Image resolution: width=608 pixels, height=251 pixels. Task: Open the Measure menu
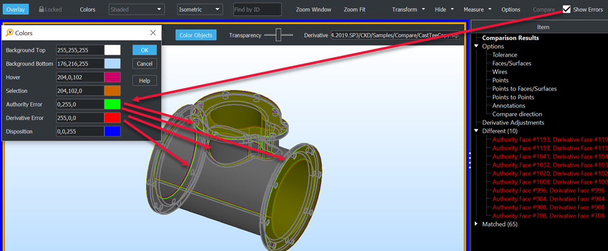[477, 10]
